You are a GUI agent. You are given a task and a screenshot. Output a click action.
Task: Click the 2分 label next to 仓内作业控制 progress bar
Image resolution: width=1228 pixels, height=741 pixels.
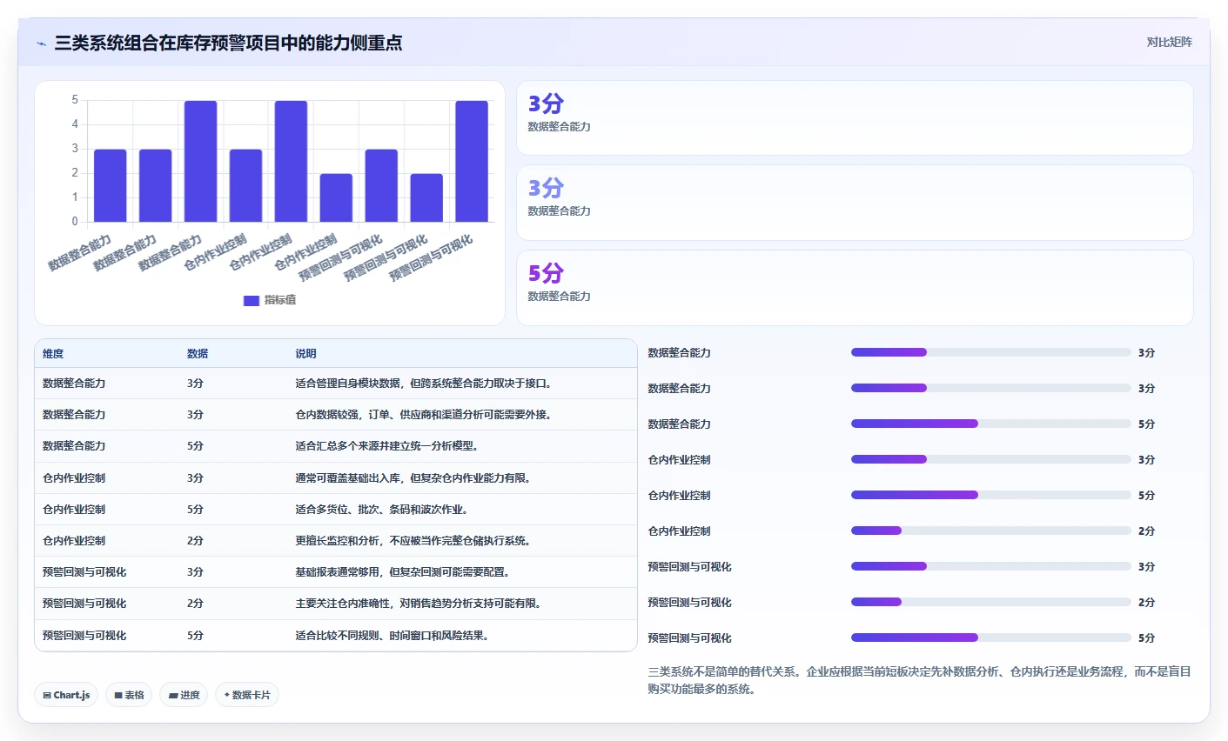pyautogui.click(x=1146, y=531)
